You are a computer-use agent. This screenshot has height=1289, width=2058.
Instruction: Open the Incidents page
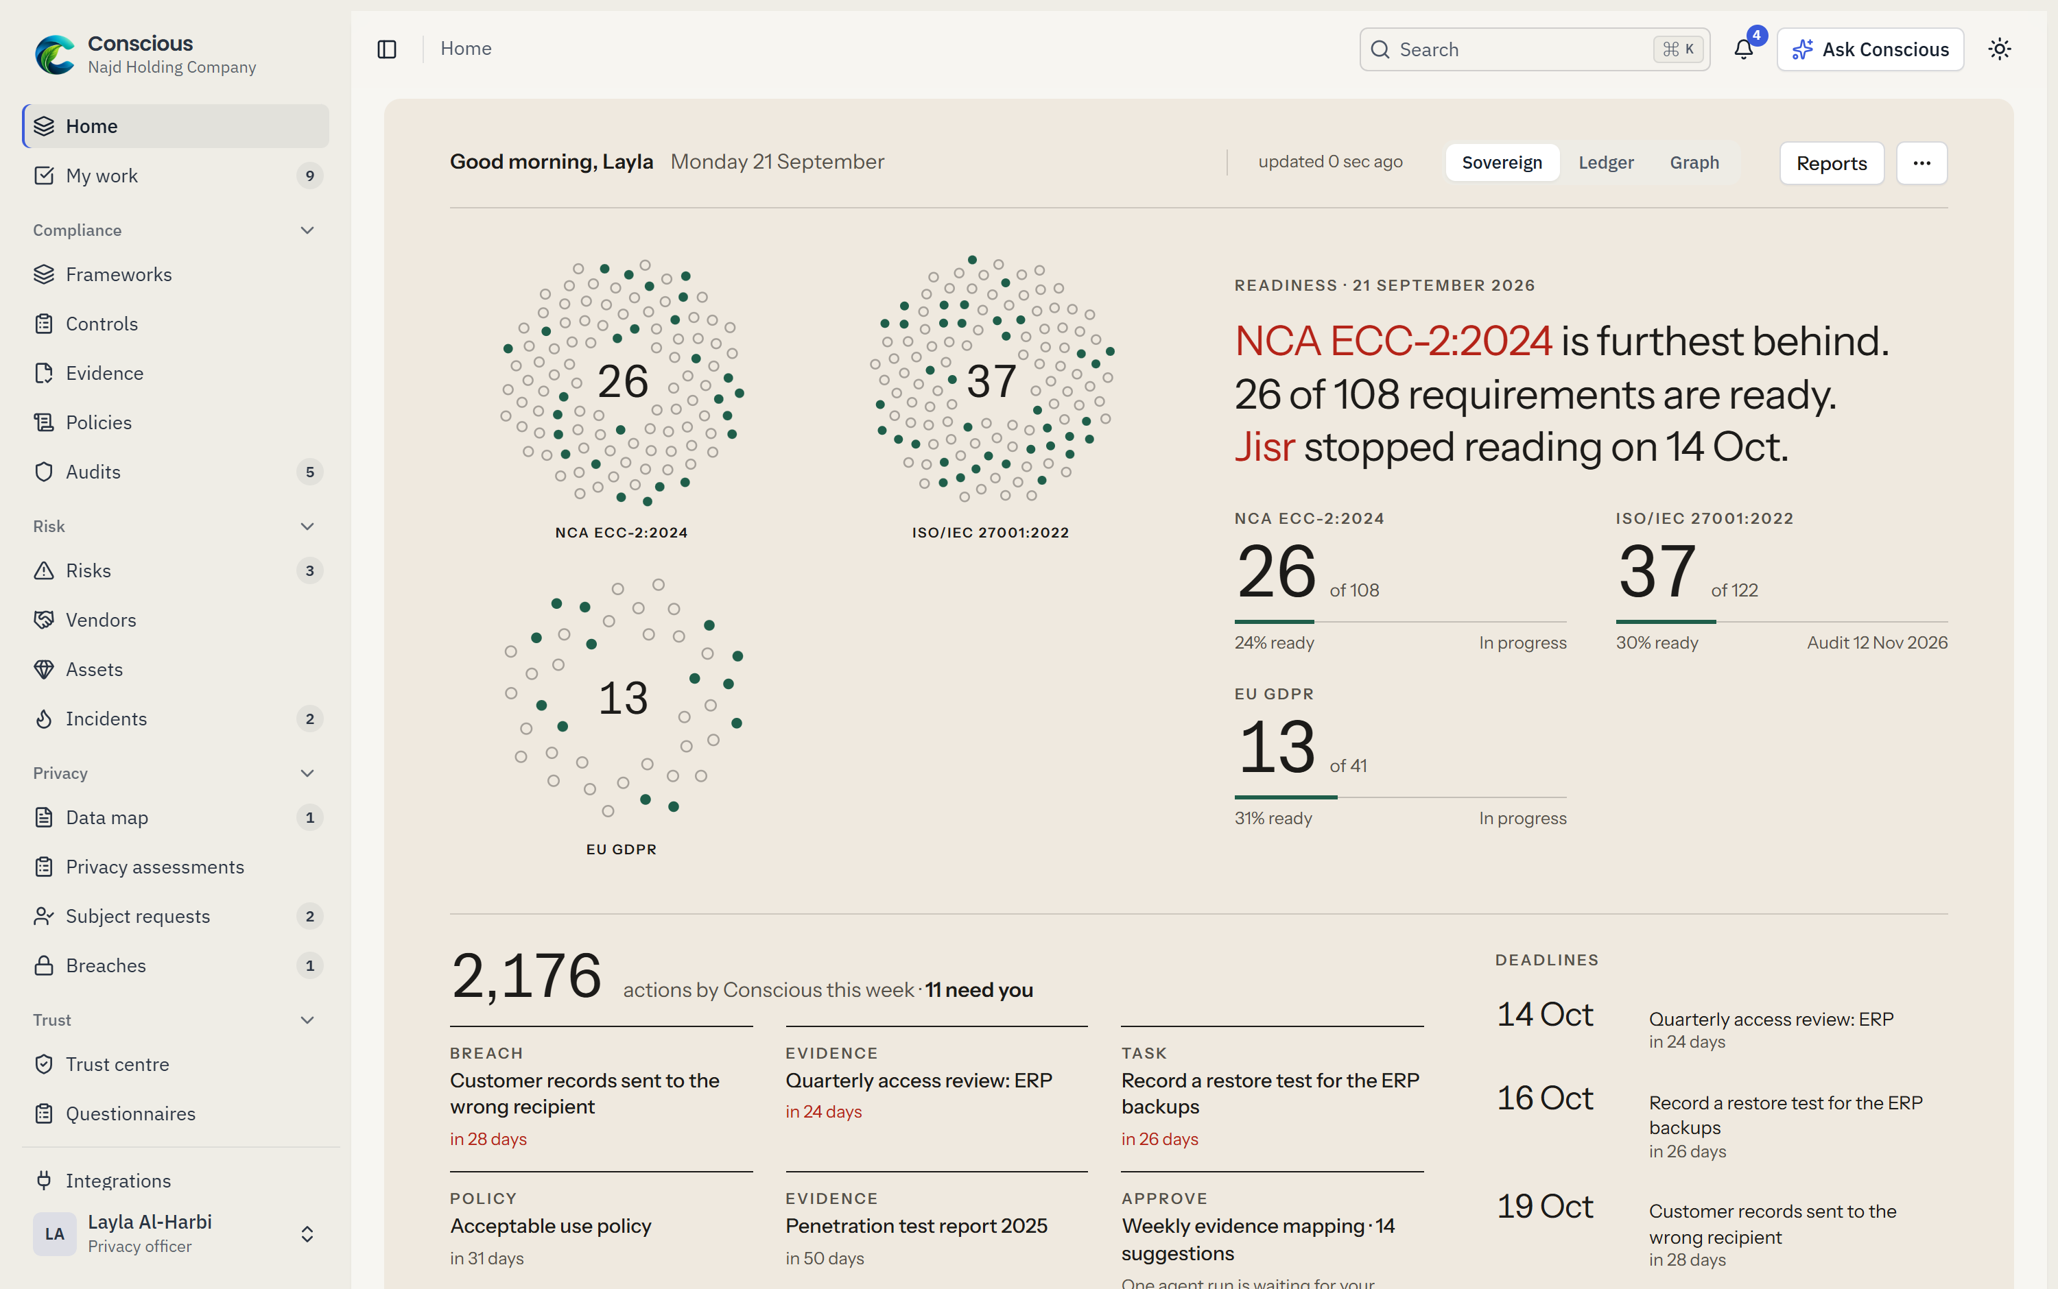tap(176, 719)
